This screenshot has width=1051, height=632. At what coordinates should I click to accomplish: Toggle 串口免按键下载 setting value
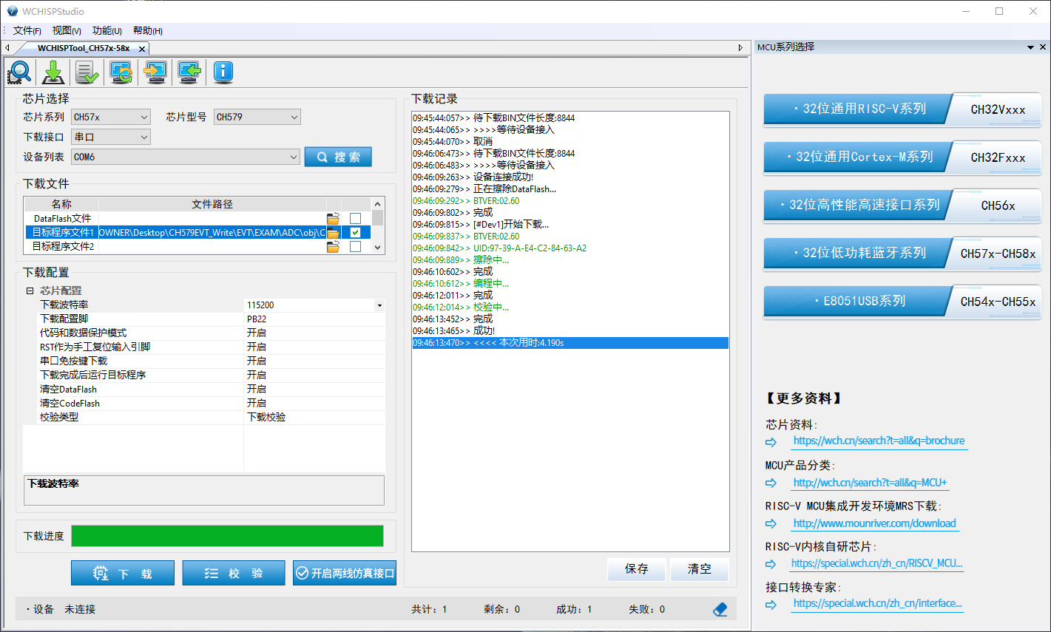(x=314, y=361)
